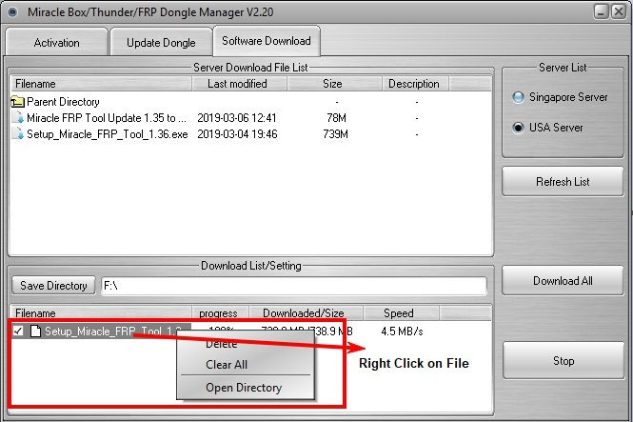The image size is (633, 422).
Task: Open the Software Download tab
Action: [x=267, y=41]
